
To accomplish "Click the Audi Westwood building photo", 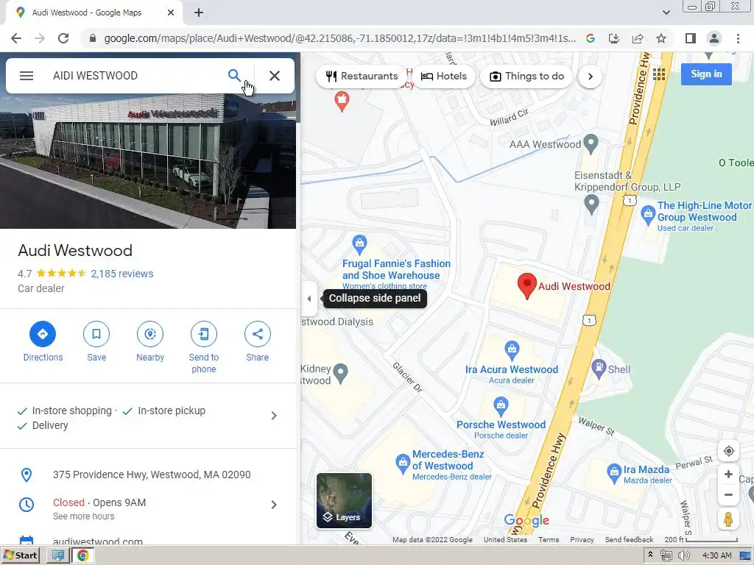I will pyautogui.click(x=147, y=161).
